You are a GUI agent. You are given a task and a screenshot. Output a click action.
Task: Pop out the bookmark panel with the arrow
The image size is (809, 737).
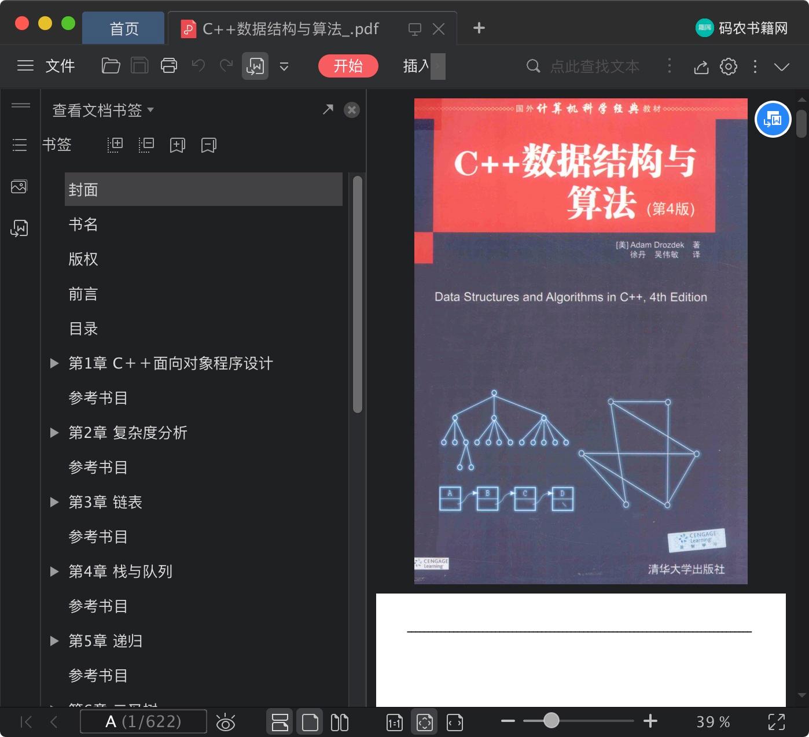coord(328,109)
